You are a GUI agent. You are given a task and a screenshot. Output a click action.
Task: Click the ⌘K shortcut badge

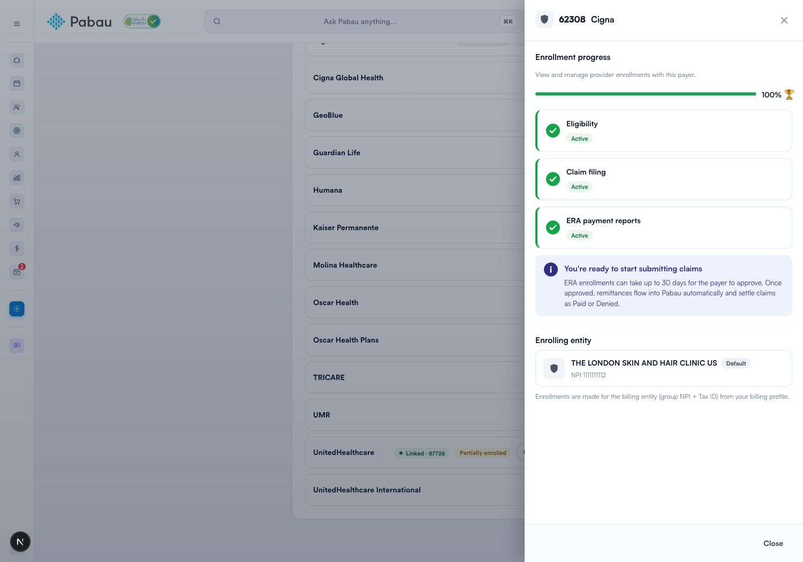point(508,21)
